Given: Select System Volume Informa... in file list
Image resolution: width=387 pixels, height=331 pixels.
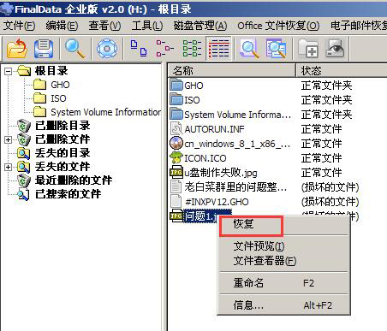Looking at the screenshot, I should [x=237, y=115].
